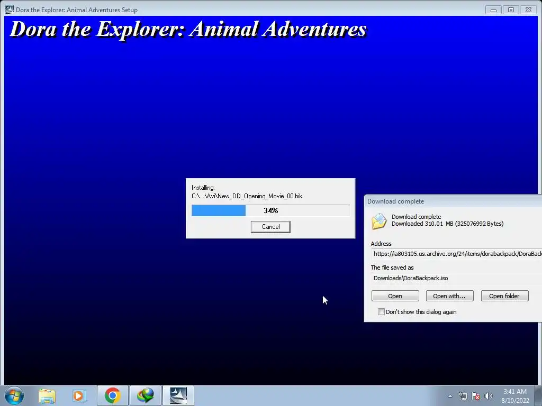Choose Open with... for downloaded file
The width and height of the screenshot is (542, 406).
449,296
